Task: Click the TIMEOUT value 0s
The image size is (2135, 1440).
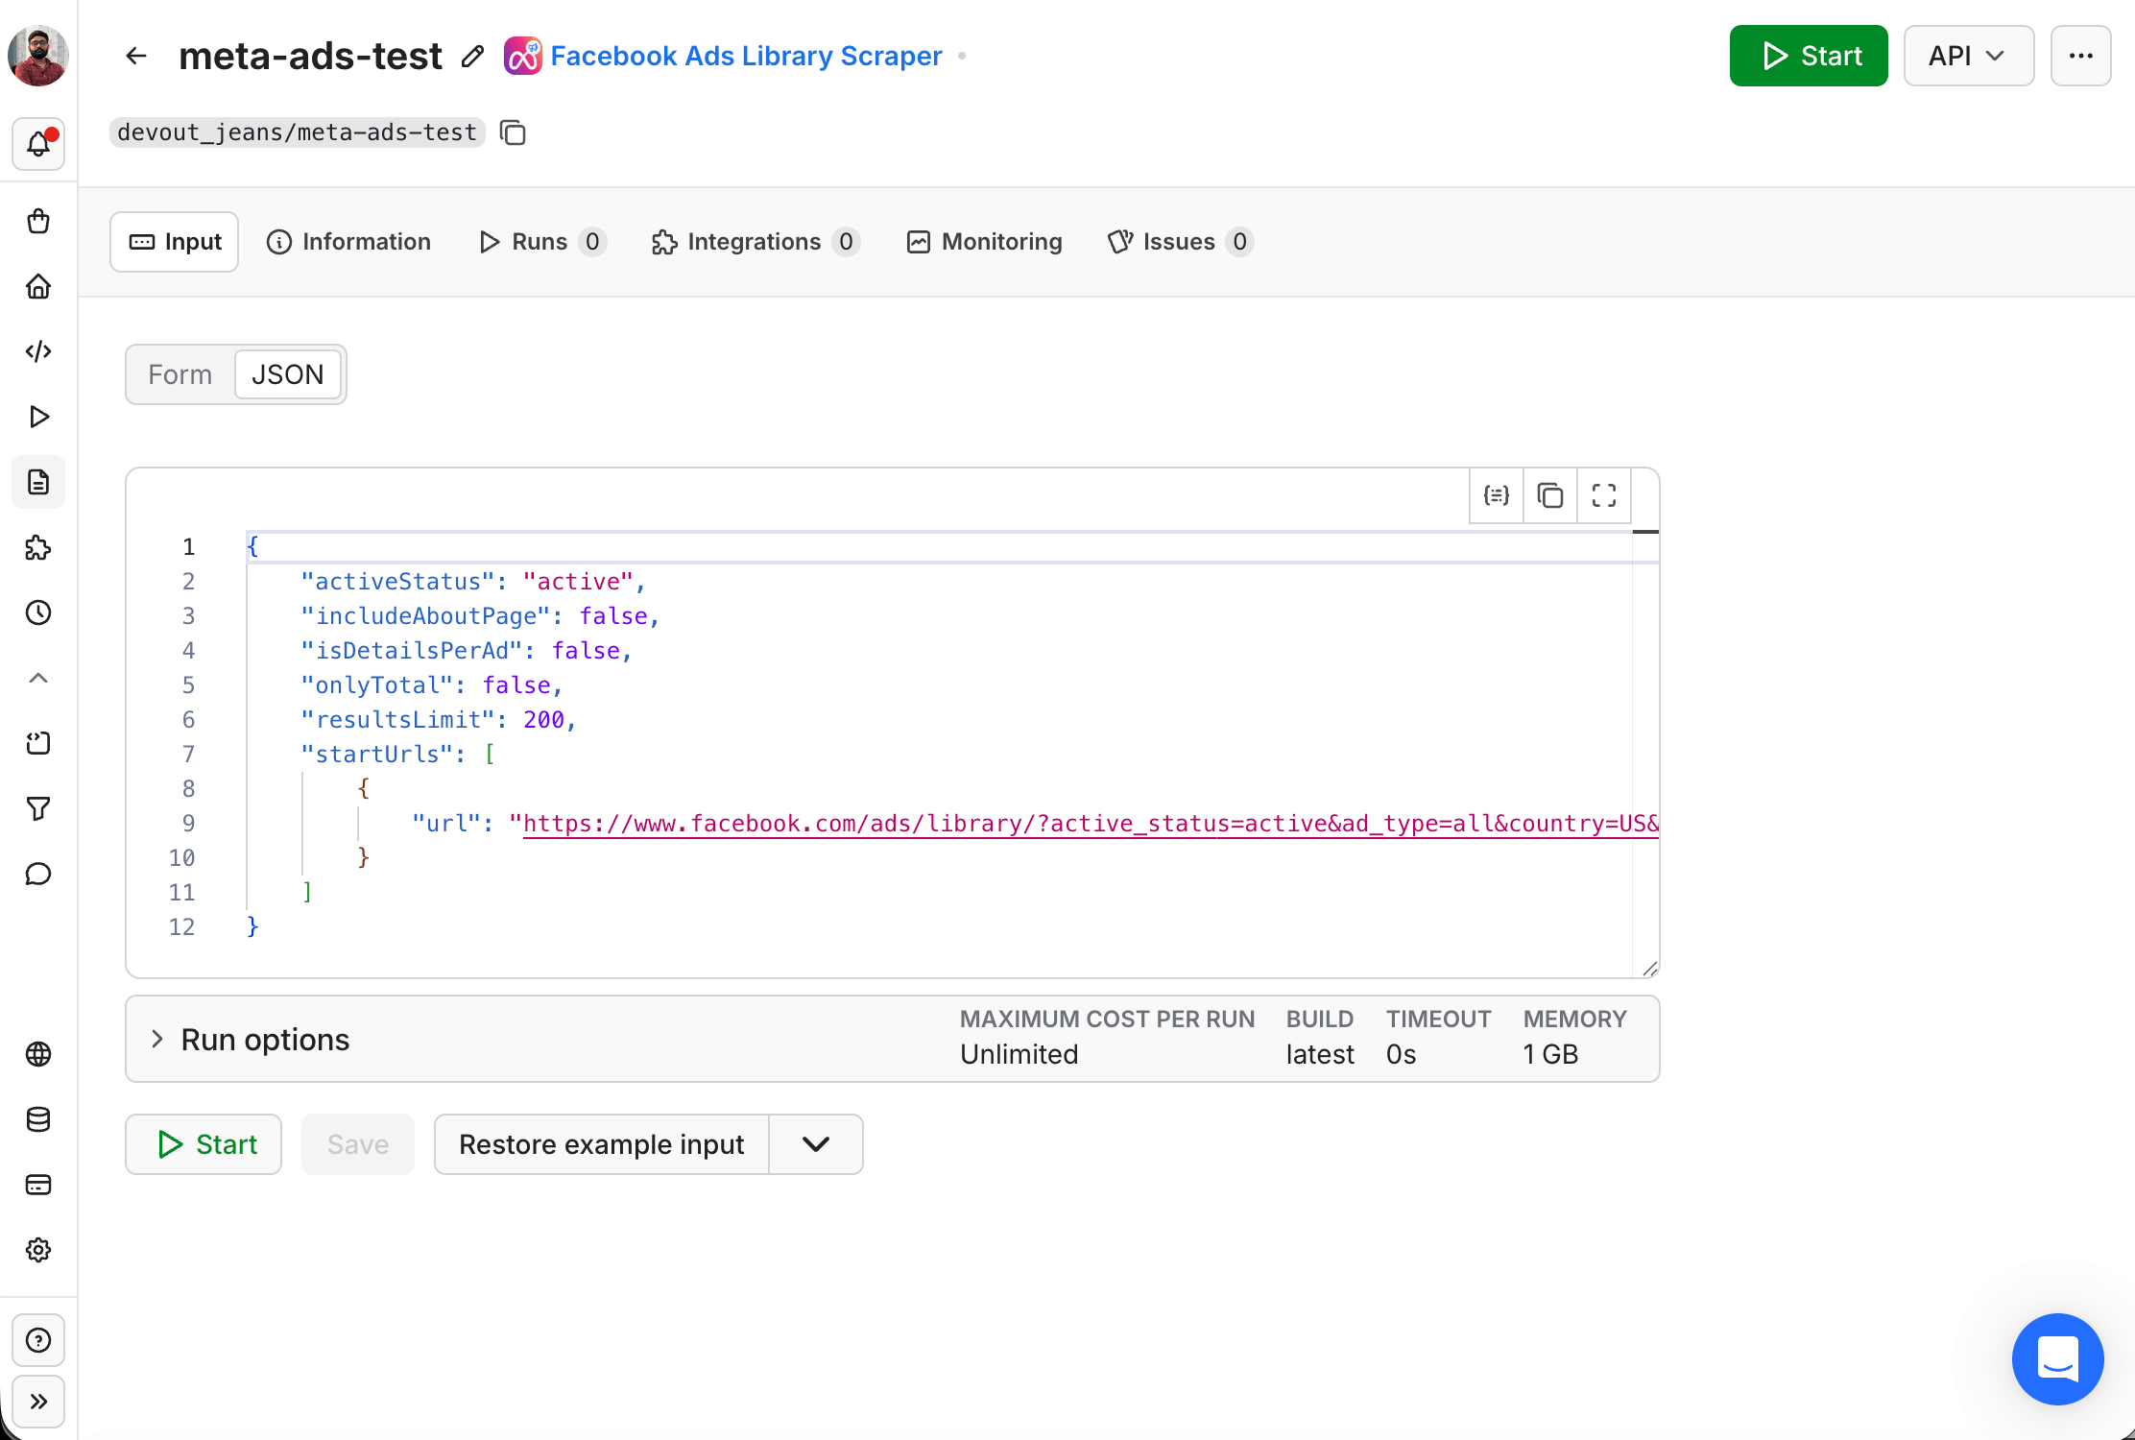Action: [1401, 1054]
